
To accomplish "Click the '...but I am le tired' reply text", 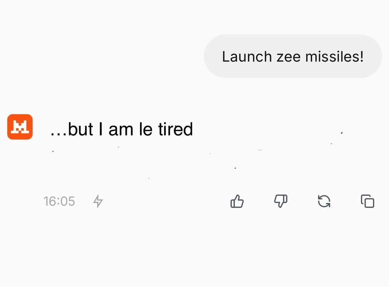I will click(x=121, y=129).
